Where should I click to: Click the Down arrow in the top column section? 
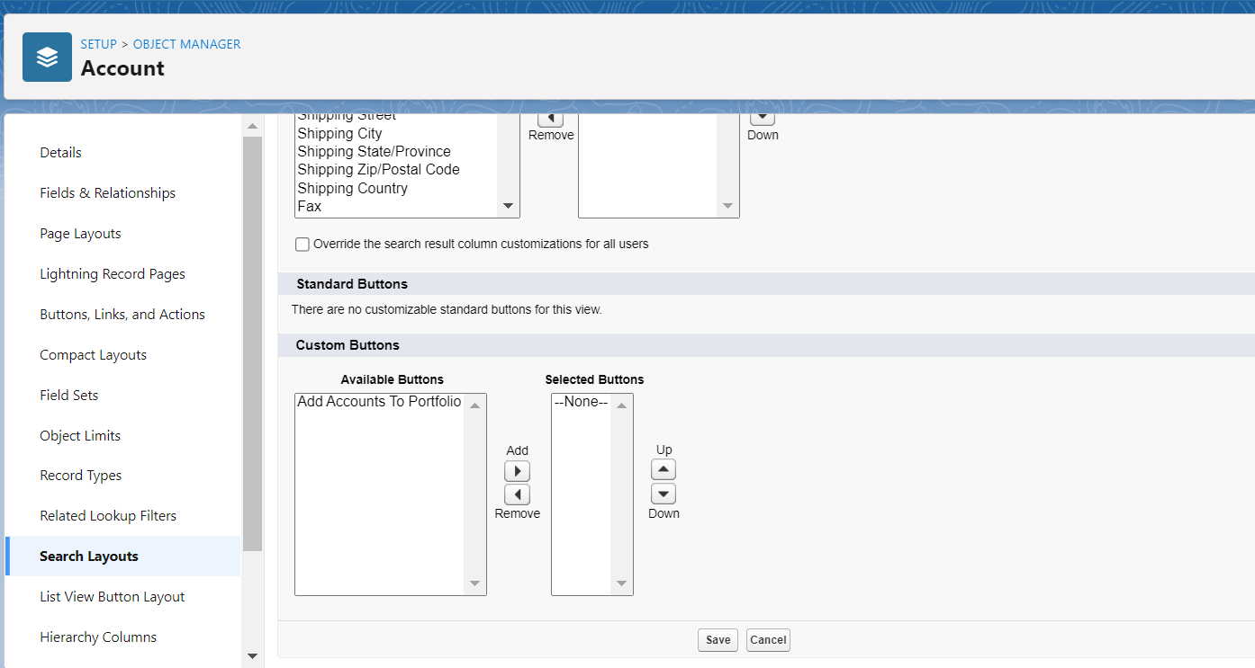pos(763,115)
